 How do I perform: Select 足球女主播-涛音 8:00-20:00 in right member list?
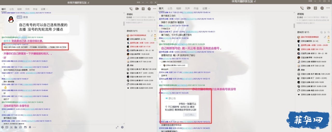coord(314,90)
